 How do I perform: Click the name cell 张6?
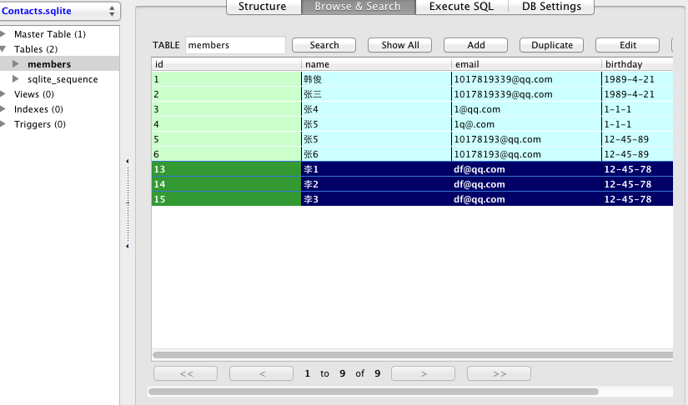(x=376, y=154)
